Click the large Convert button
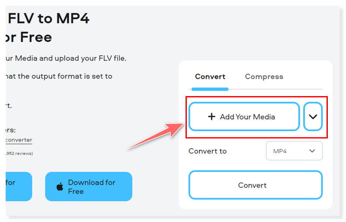This screenshot has height=222, width=346. click(x=255, y=185)
